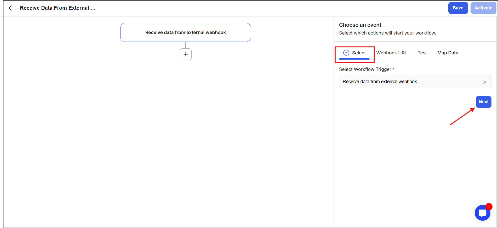The width and height of the screenshot is (498, 228).
Task: Switch to the Map Data tab
Action: 448,53
